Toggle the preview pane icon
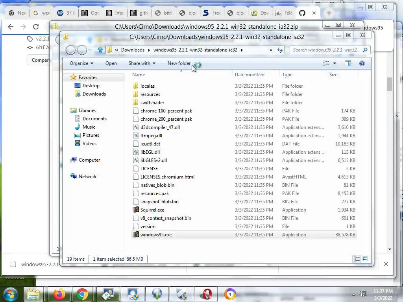Image resolution: width=403 pixels, height=302 pixels. (x=348, y=63)
